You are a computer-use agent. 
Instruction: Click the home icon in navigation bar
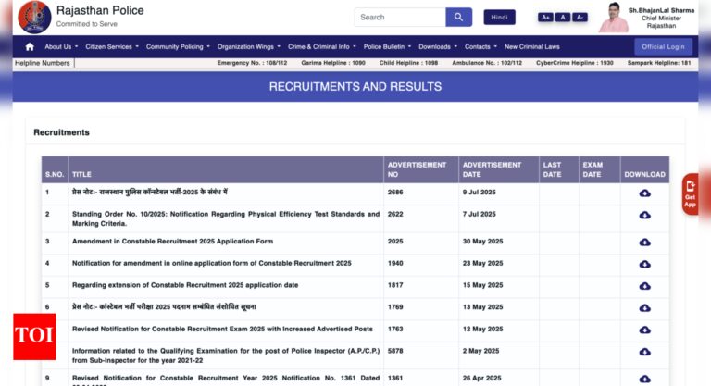(x=30, y=46)
